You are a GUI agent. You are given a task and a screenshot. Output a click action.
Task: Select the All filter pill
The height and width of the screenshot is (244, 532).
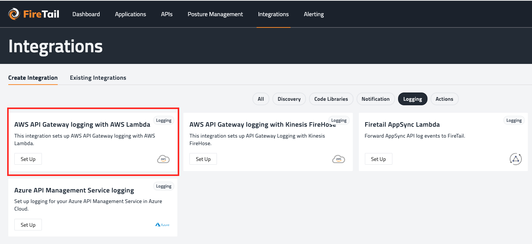(261, 99)
